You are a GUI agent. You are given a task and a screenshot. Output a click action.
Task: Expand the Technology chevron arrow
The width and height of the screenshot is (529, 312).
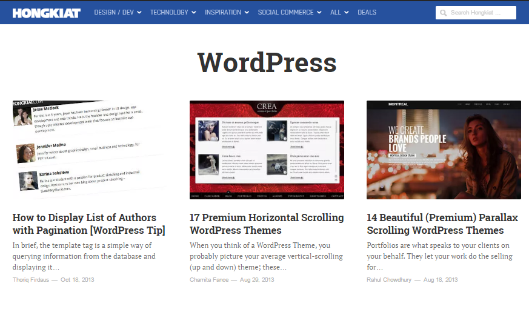click(194, 13)
